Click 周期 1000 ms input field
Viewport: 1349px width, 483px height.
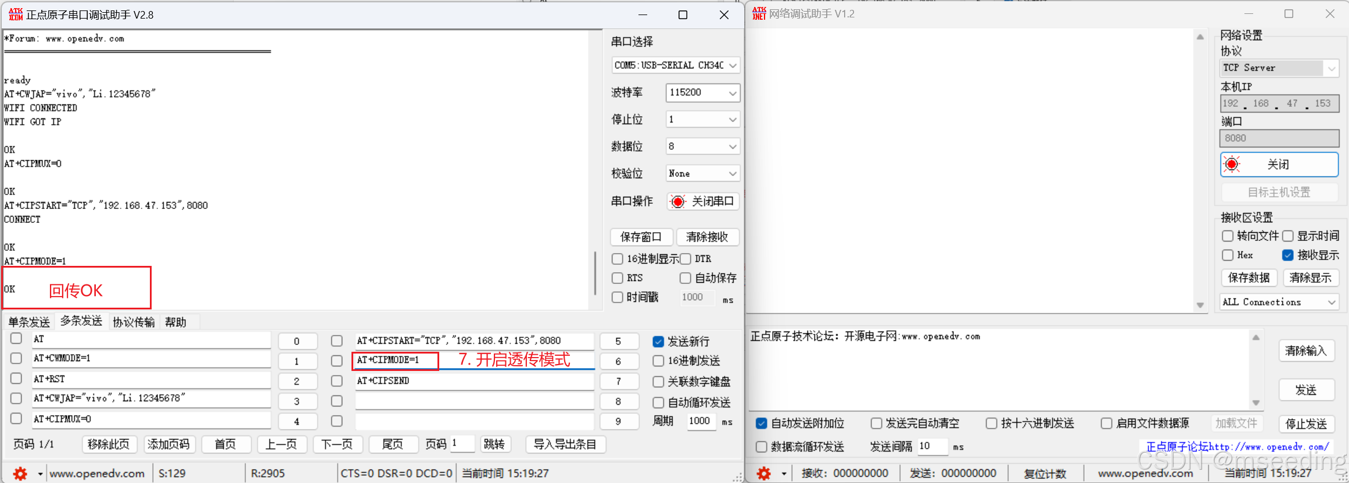701,421
